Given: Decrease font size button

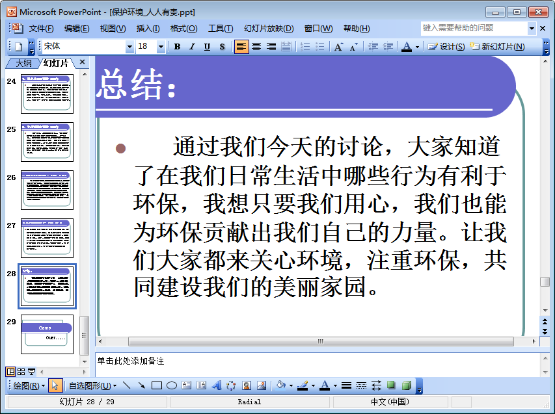Looking at the screenshot, I should [353, 47].
